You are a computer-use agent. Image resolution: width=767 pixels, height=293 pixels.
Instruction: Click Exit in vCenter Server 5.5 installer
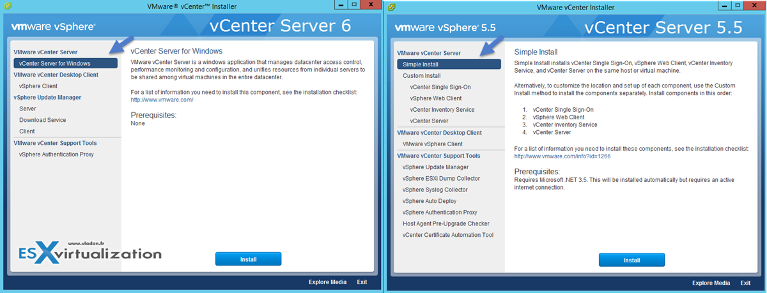pos(745,283)
